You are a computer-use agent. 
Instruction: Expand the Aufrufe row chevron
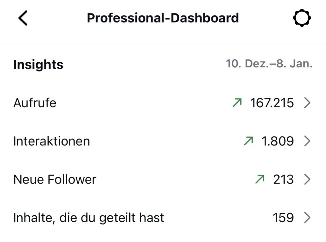pyautogui.click(x=307, y=103)
